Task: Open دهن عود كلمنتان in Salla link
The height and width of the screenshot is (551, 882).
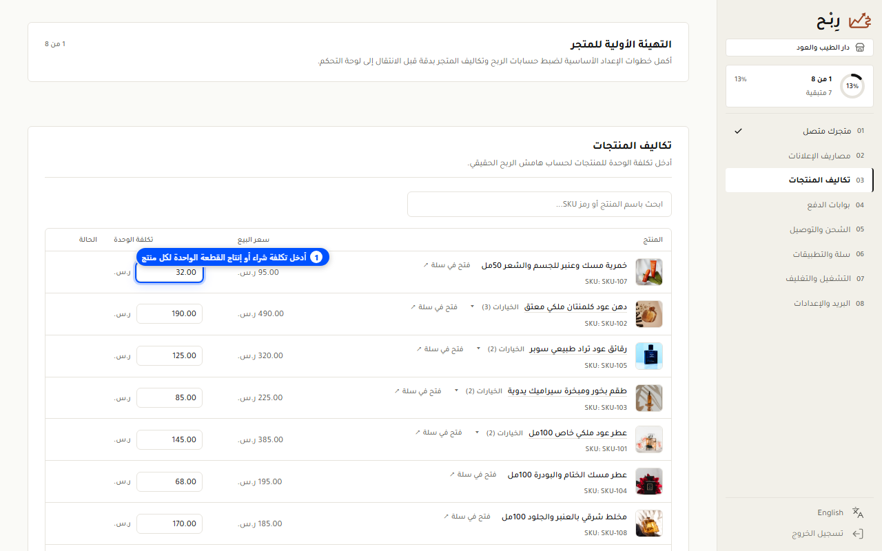Action: coord(434,306)
